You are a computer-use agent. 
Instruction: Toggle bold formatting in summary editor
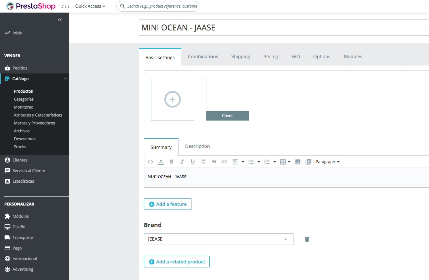coord(172,162)
